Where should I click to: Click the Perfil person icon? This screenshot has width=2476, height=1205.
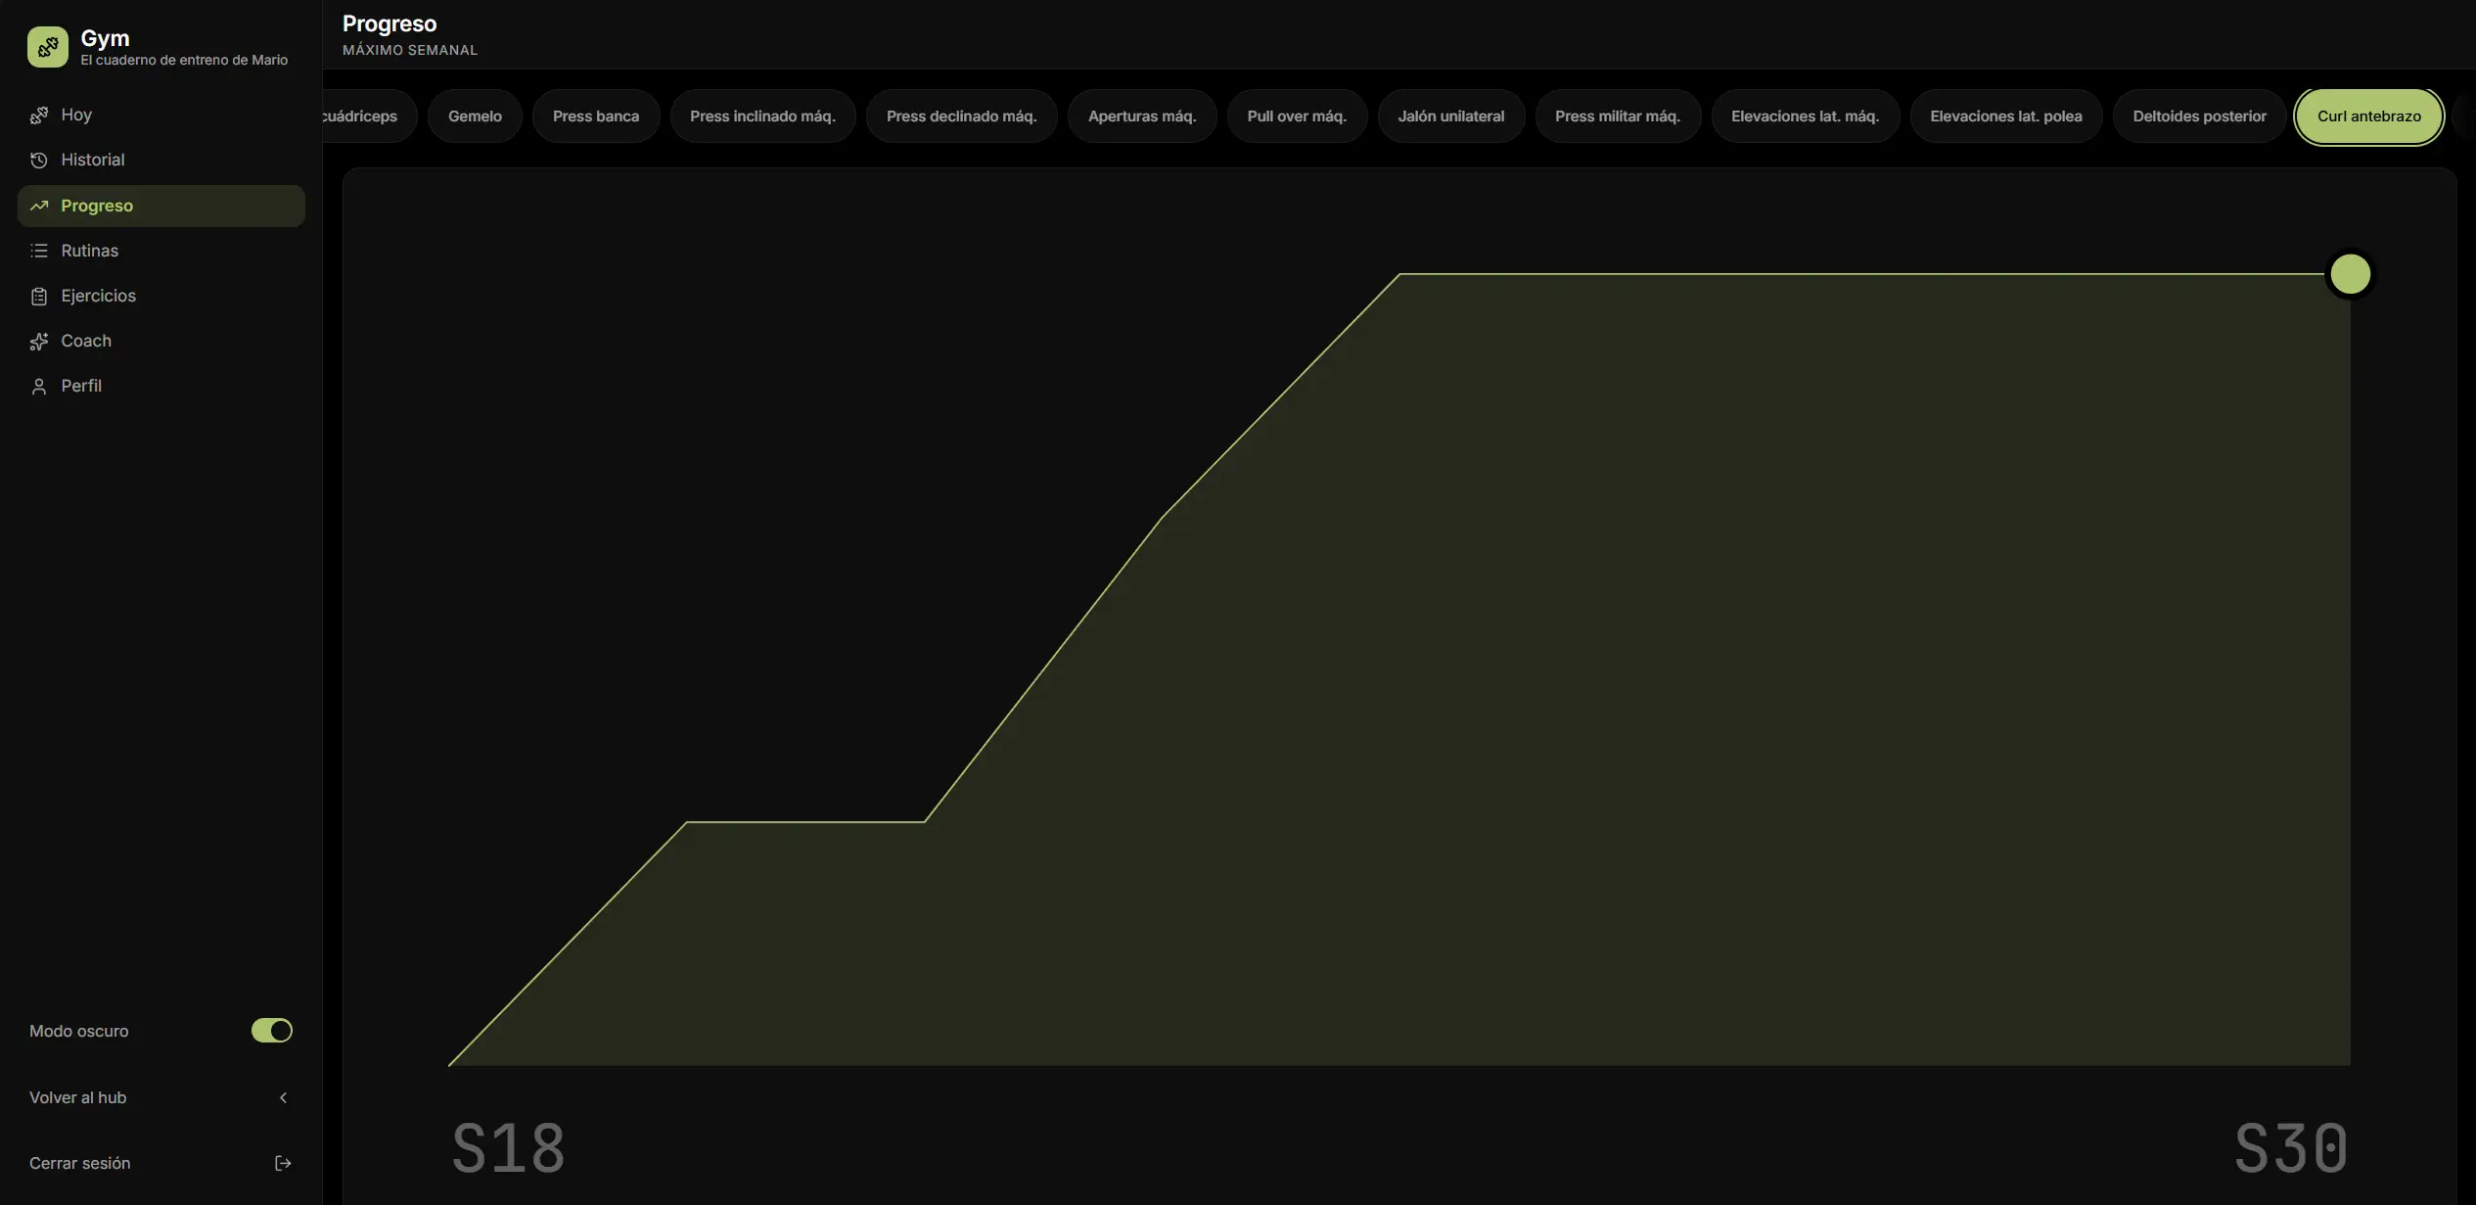point(39,387)
